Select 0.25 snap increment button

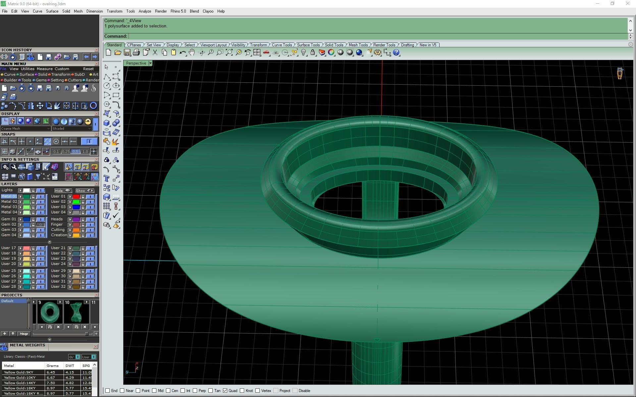pos(66,152)
